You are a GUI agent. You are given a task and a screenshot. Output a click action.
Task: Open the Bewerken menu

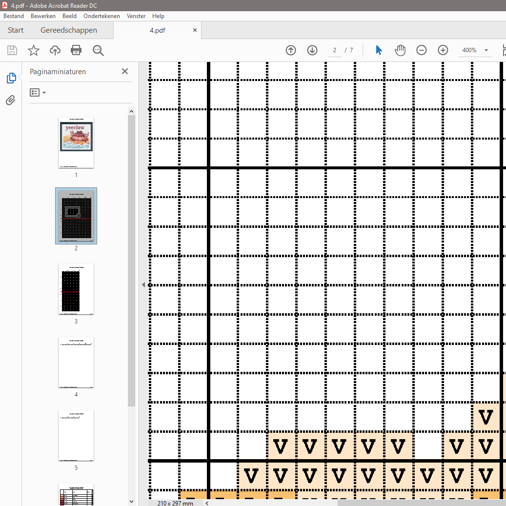click(43, 16)
